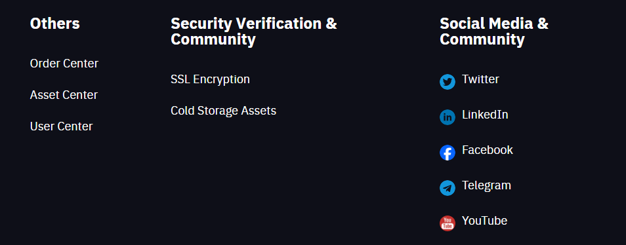Click the YouTube logo icon
The width and height of the screenshot is (626, 245).
pos(447,223)
